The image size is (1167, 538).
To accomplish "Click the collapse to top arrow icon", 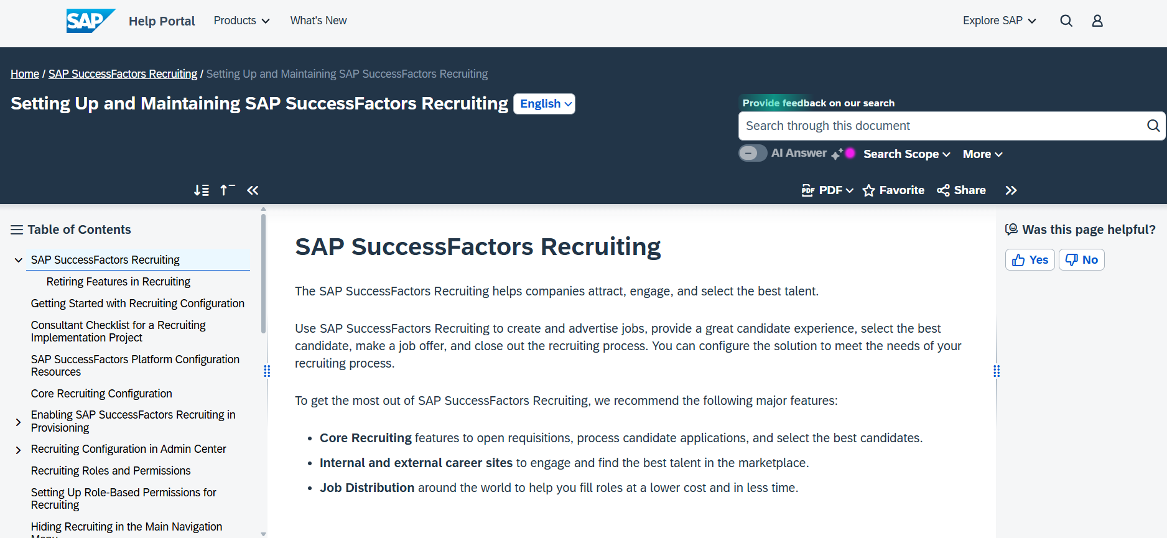I will click(x=228, y=190).
